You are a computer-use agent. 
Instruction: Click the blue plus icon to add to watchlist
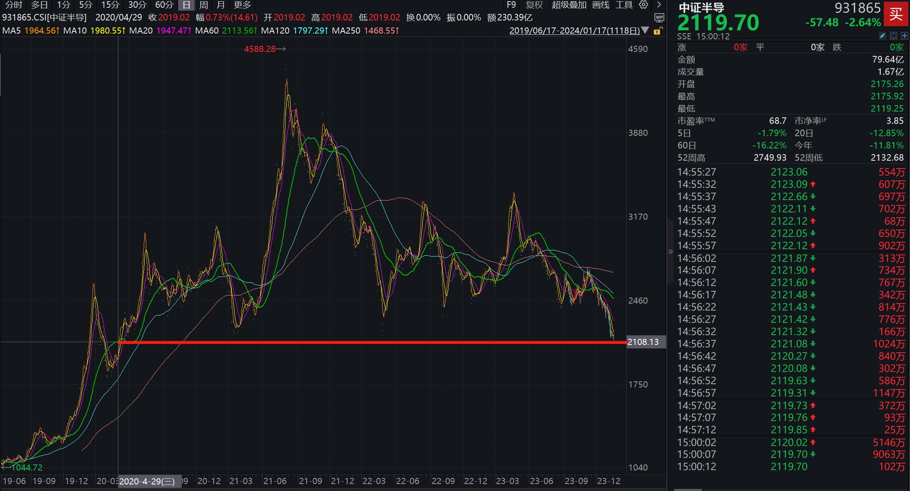tap(905, 36)
